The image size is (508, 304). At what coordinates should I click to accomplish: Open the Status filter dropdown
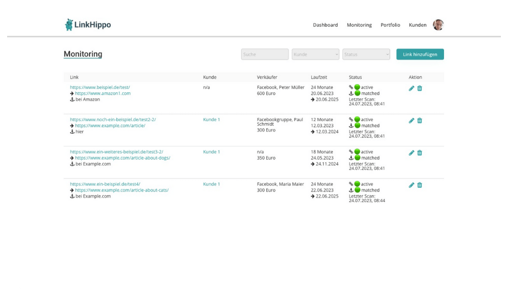click(x=366, y=54)
